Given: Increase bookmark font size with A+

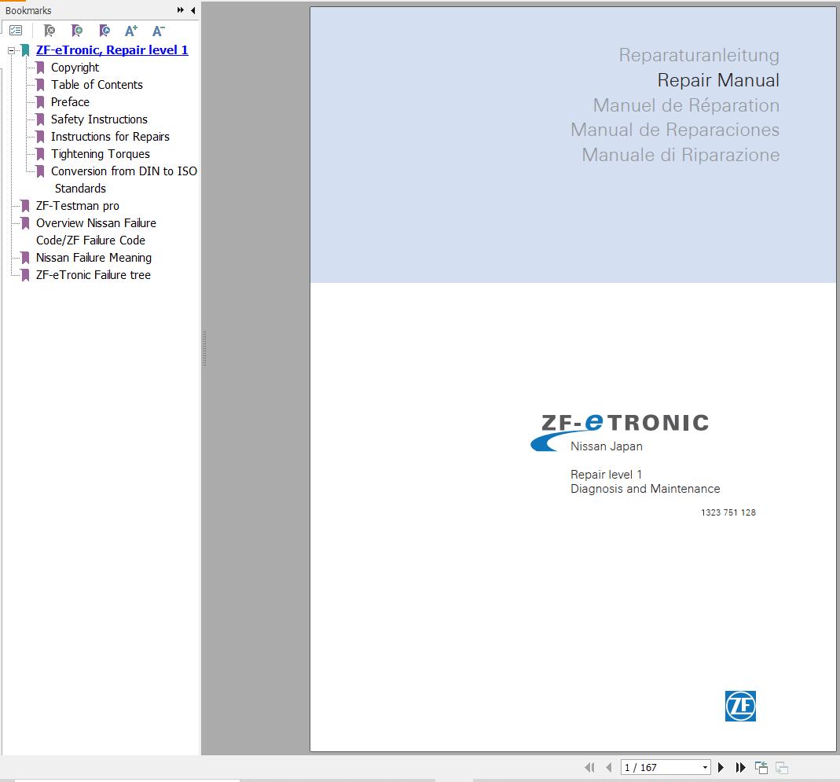Looking at the screenshot, I should (x=130, y=31).
